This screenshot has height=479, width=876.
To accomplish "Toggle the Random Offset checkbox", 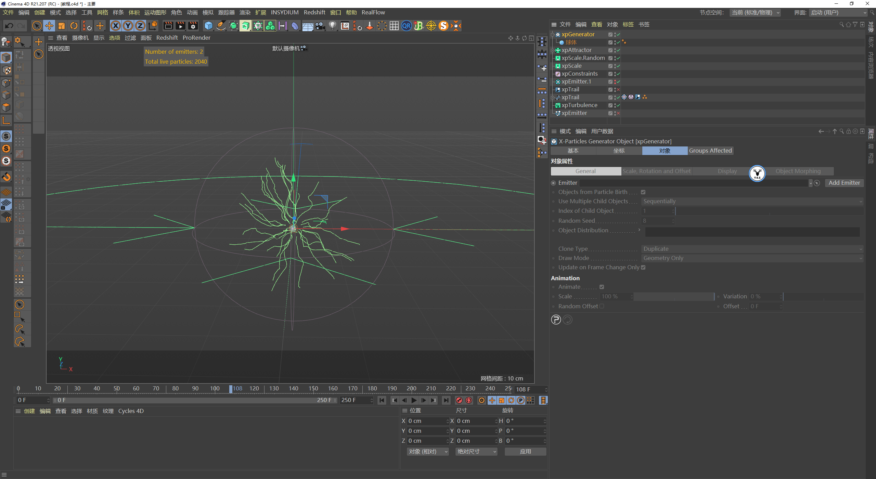I will [602, 306].
